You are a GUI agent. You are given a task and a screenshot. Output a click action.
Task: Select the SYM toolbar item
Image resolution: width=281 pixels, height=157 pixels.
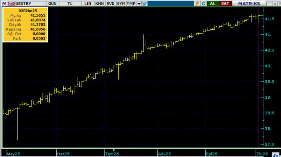[x=121, y=4]
